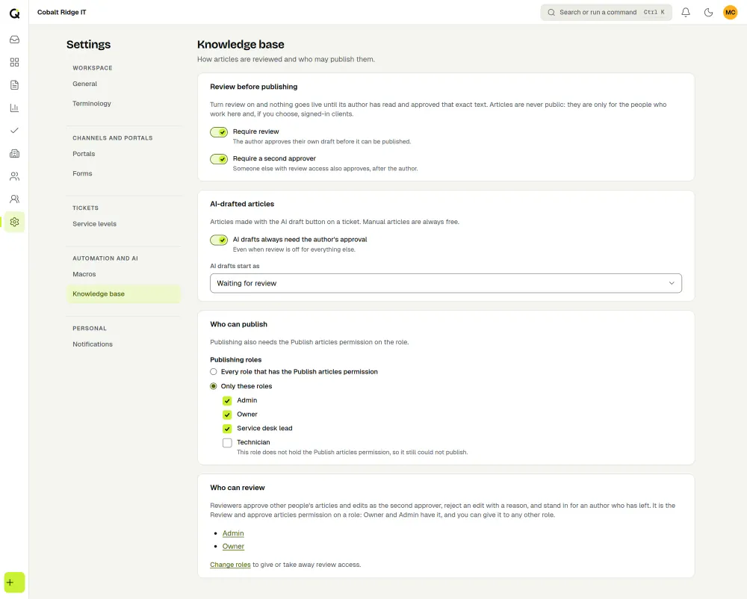This screenshot has height=599, width=747.
Task: Click the green plus create button
Action: click(x=14, y=583)
